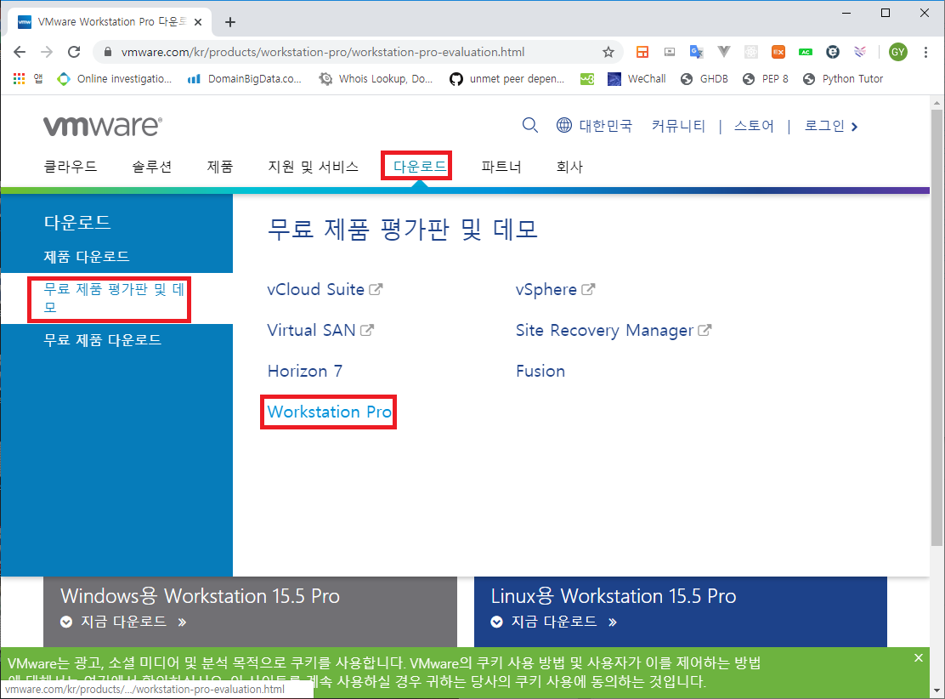Click the page vertical scrollbar
The height and width of the screenshot is (699, 945).
click(937, 329)
